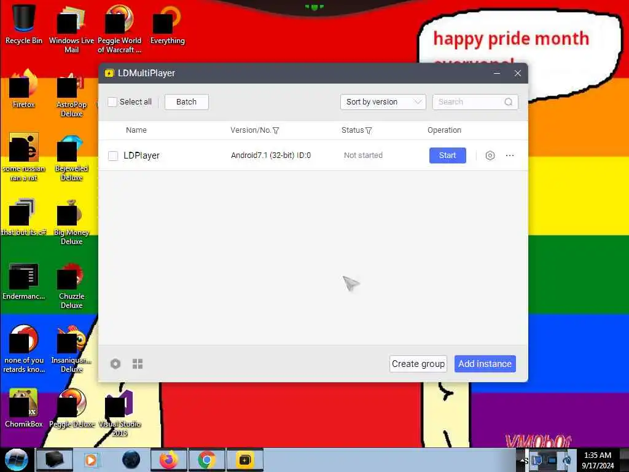Close the LDMultiPlayer window

(518, 74)
